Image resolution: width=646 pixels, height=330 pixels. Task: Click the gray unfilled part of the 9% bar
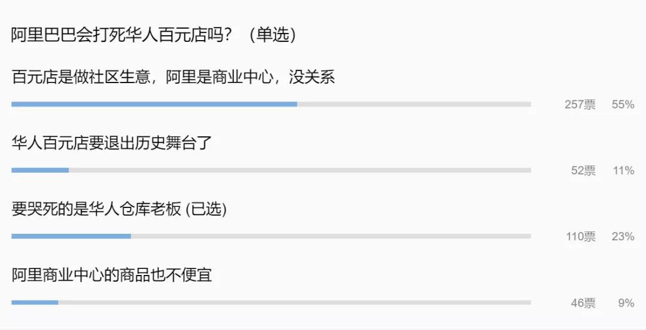(294, 302)
